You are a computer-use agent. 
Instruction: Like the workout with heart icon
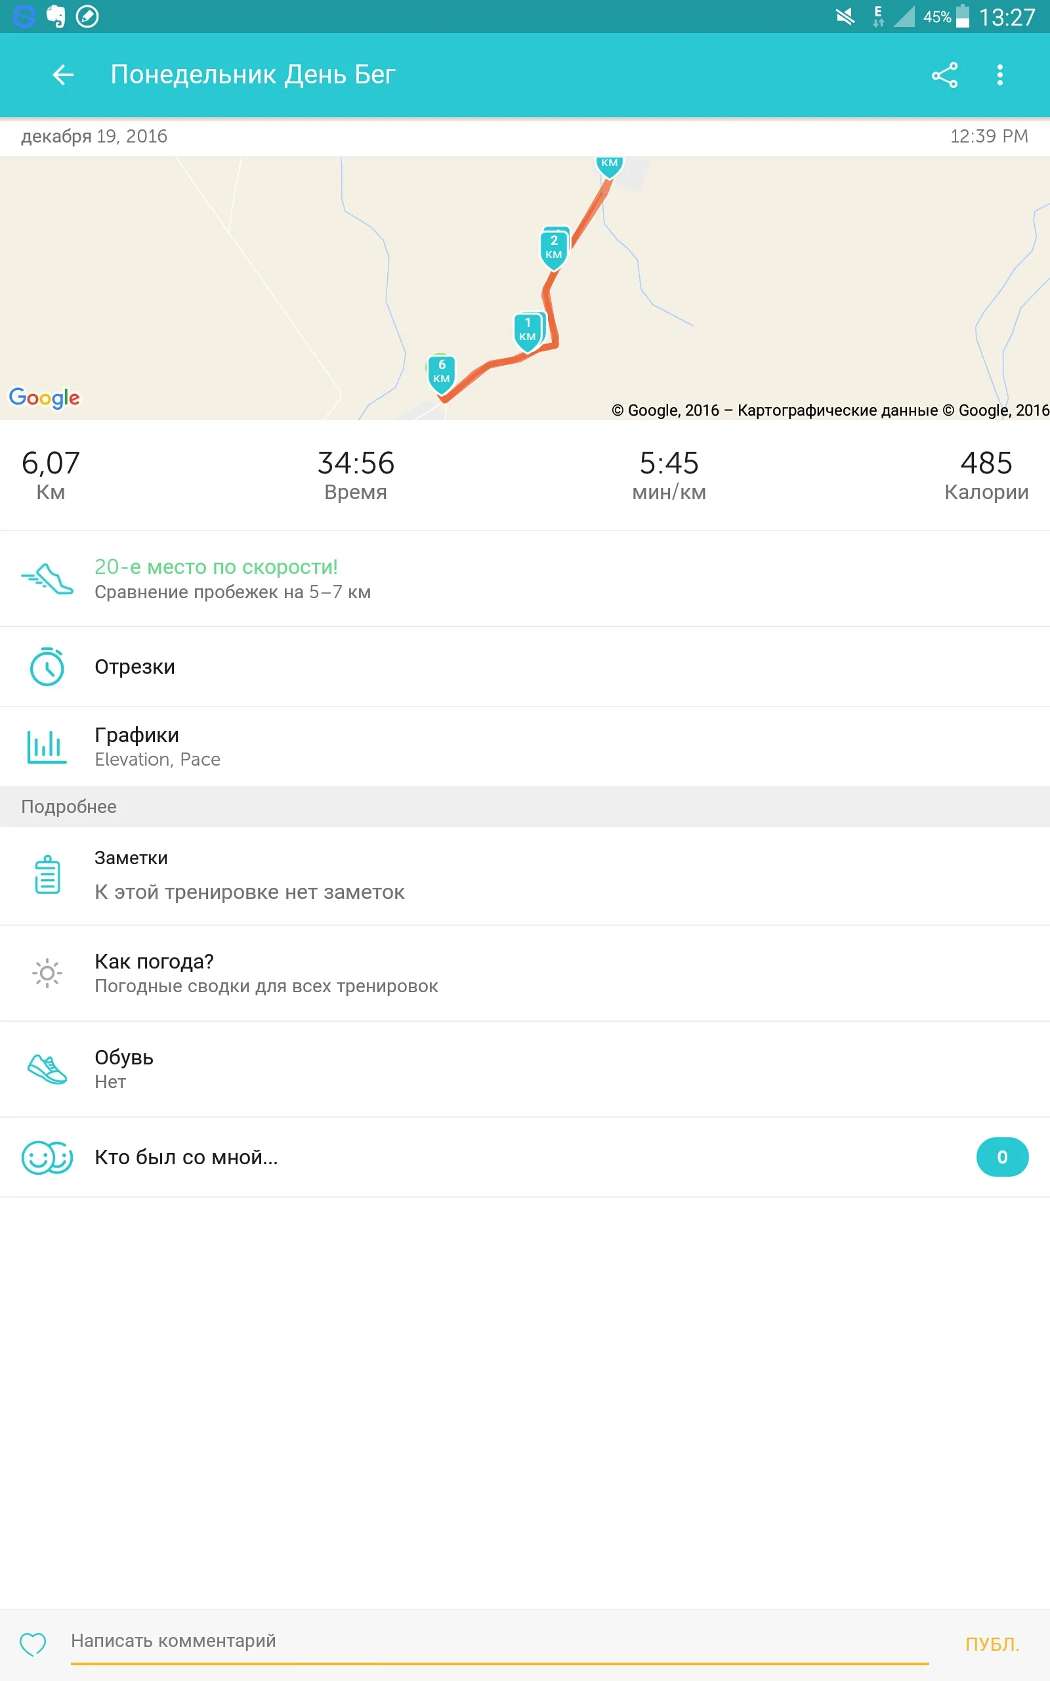33,1644
